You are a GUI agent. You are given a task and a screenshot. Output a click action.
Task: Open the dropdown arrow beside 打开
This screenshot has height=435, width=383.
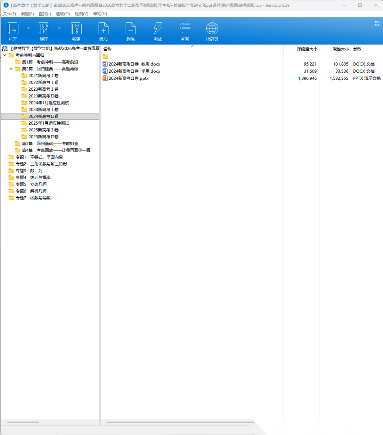click(x=28, y=28)
